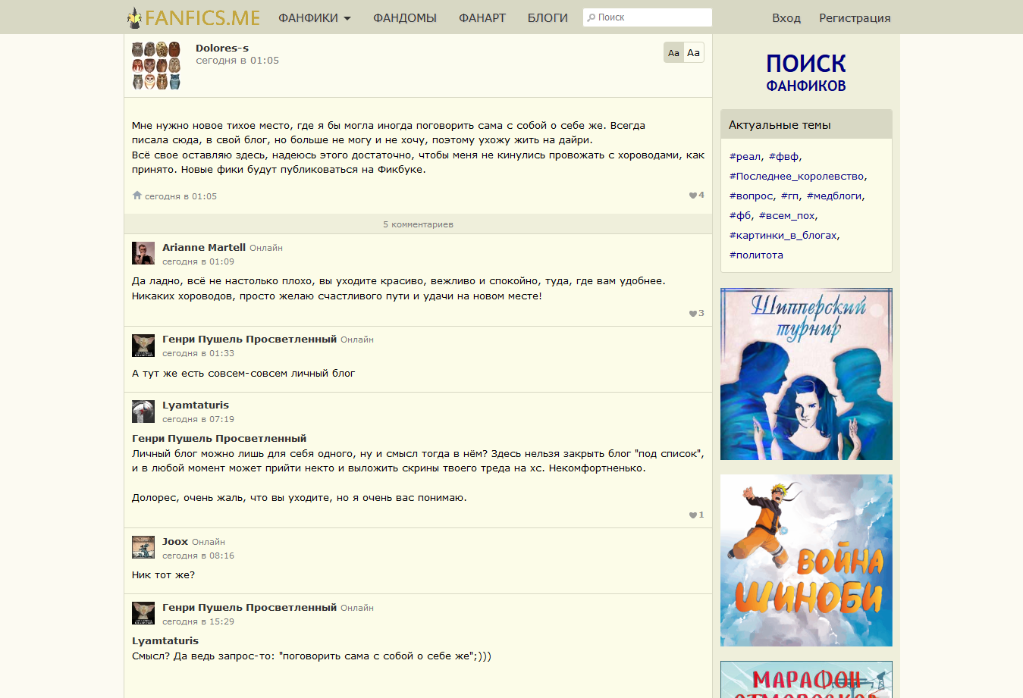Open the #фб tag

tap(740, 215)
